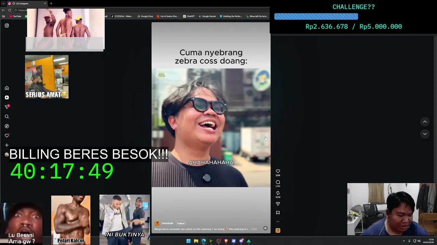Image resolution: width=437 pixels, height=245 pixels.
Task: Open the green play-arrow taskbar app
Action: (211, 241)
